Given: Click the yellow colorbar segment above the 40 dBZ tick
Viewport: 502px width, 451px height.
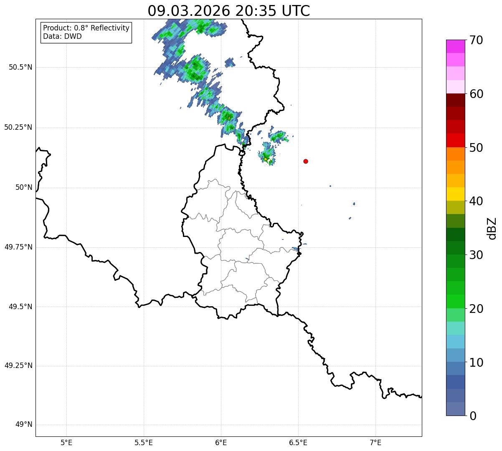Looking at the screenshot, I should pyautogui.click(x=455, y=194).
